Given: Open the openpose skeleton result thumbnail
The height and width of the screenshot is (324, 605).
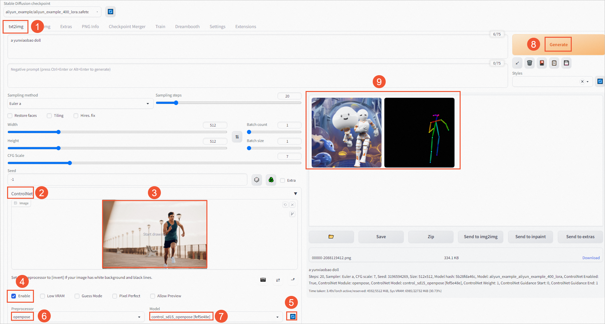Looking at the screenshot, I should pos(419,133).
